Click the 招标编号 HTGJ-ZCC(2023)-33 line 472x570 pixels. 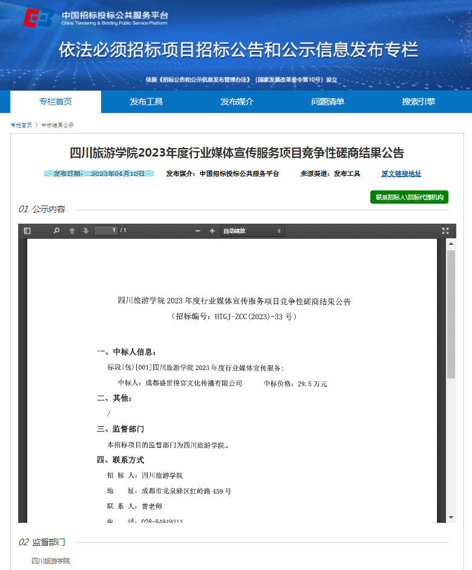click(234, 317)
